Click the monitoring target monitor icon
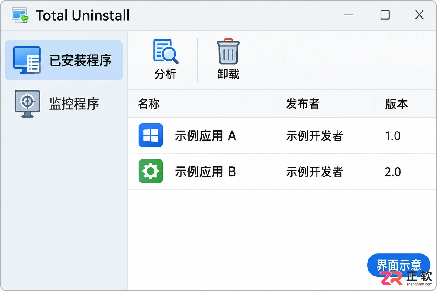 pyautogui.click(x=27, y=104)
